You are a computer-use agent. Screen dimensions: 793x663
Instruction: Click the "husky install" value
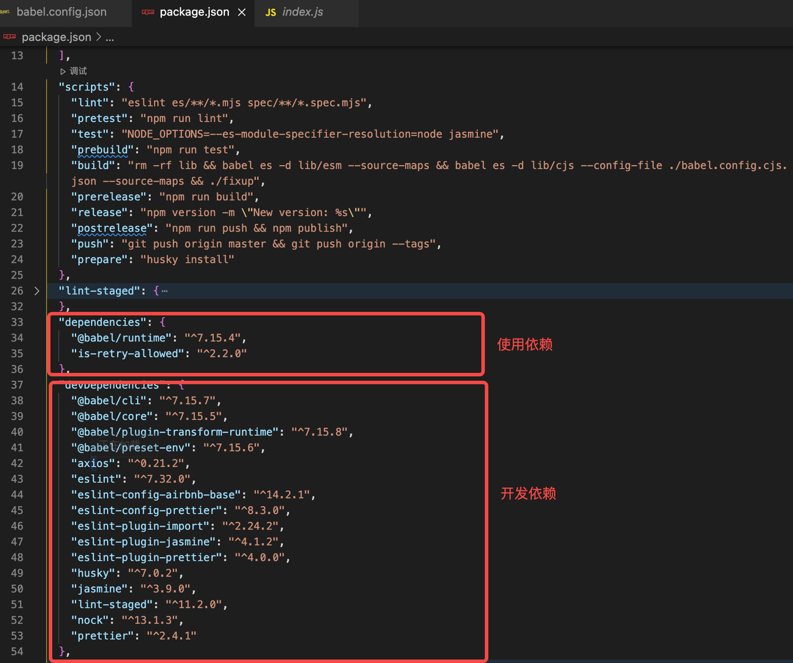[188, 259]
